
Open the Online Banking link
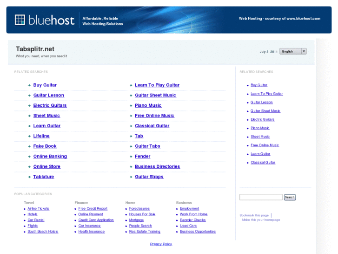point(50,156)
